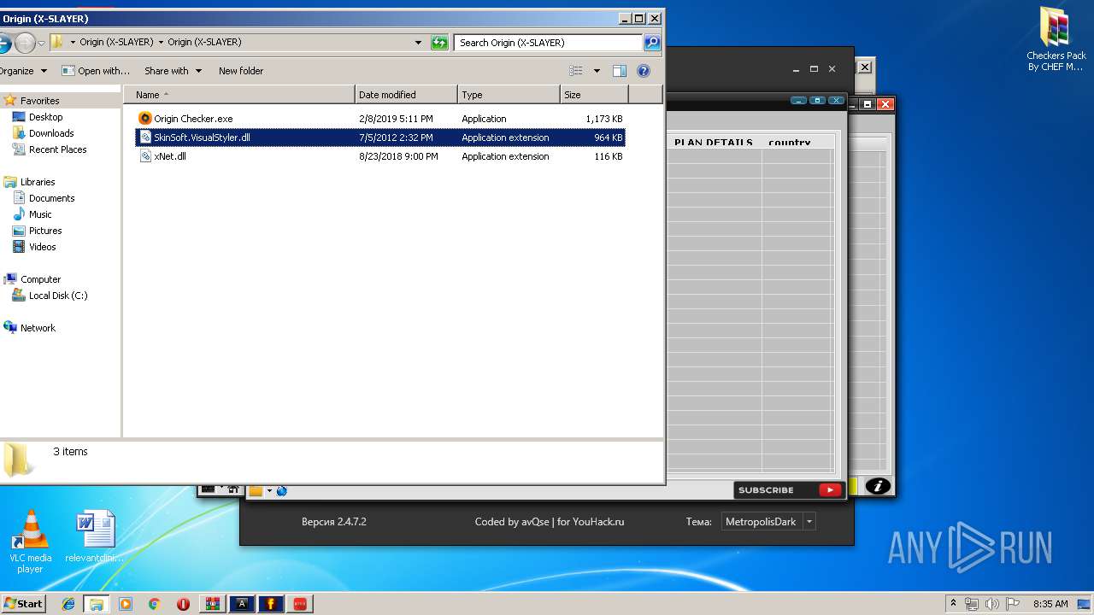Image resolution: width=1094 pixels, height=615 pixels.
Task: Open the relevantdini Word document on the desktop
Action: (x=95, y=538)
